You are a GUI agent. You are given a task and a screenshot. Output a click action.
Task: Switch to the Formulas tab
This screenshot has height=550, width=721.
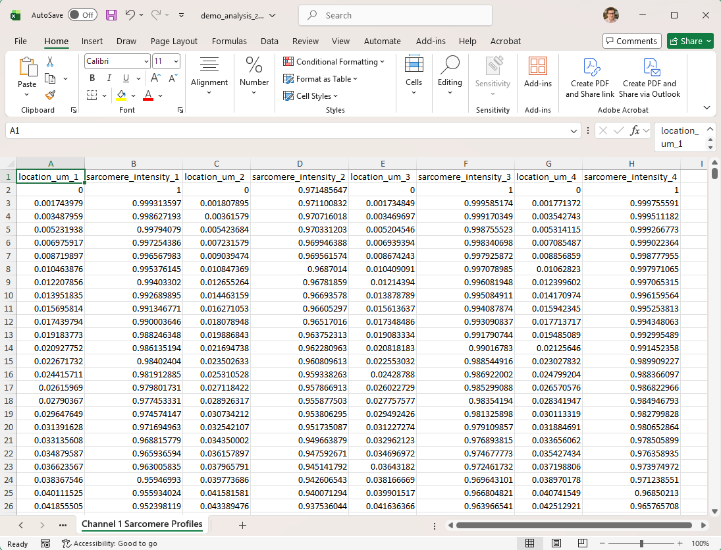(229, 41)
